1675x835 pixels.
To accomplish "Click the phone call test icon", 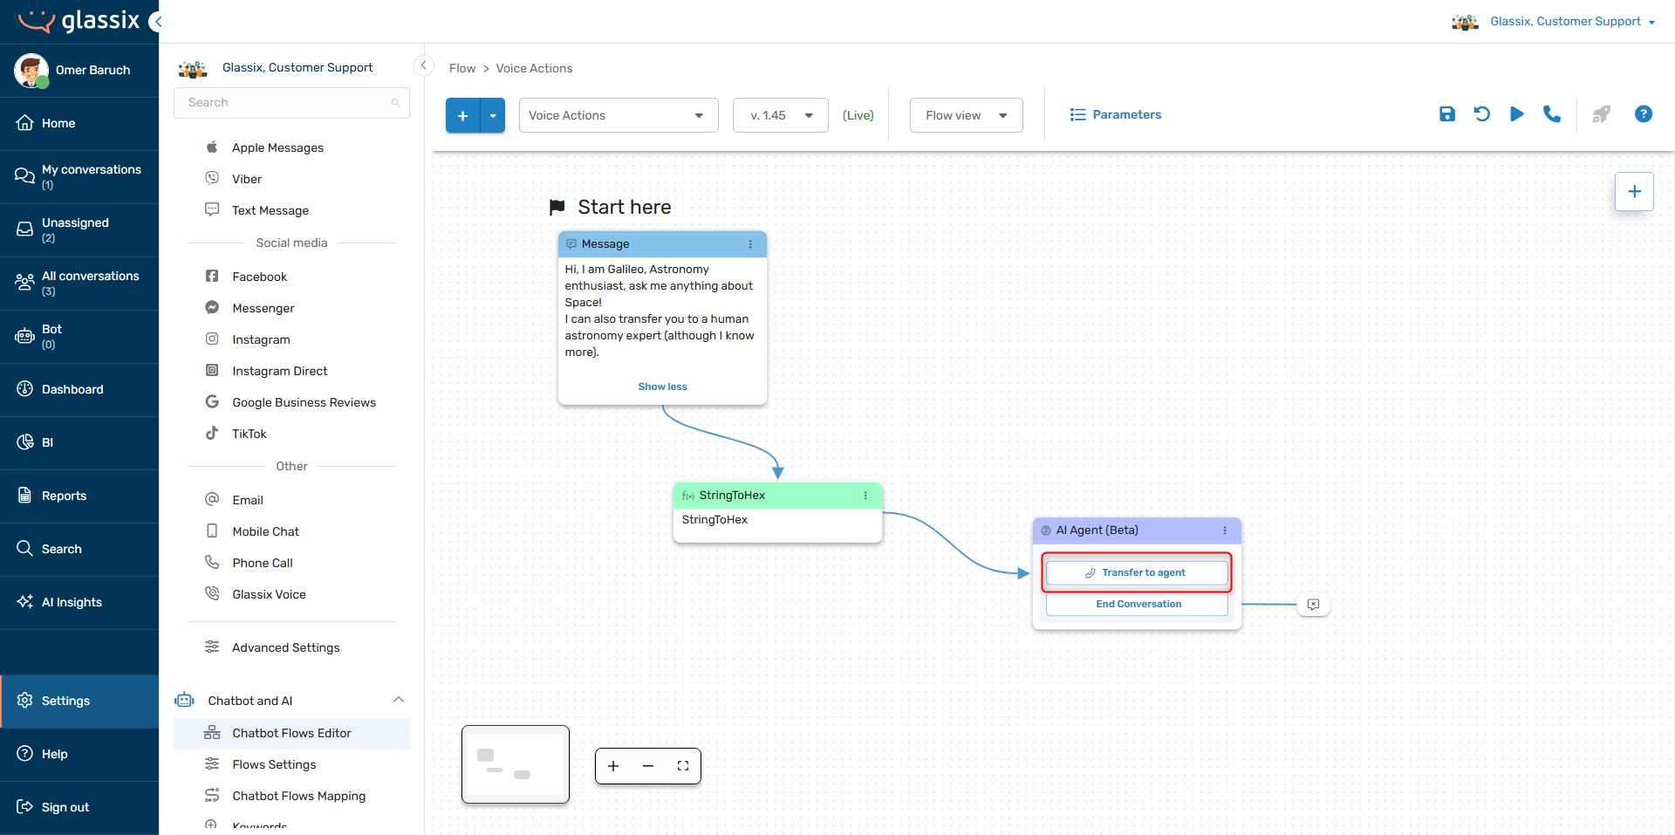I will pos(1551,114).
